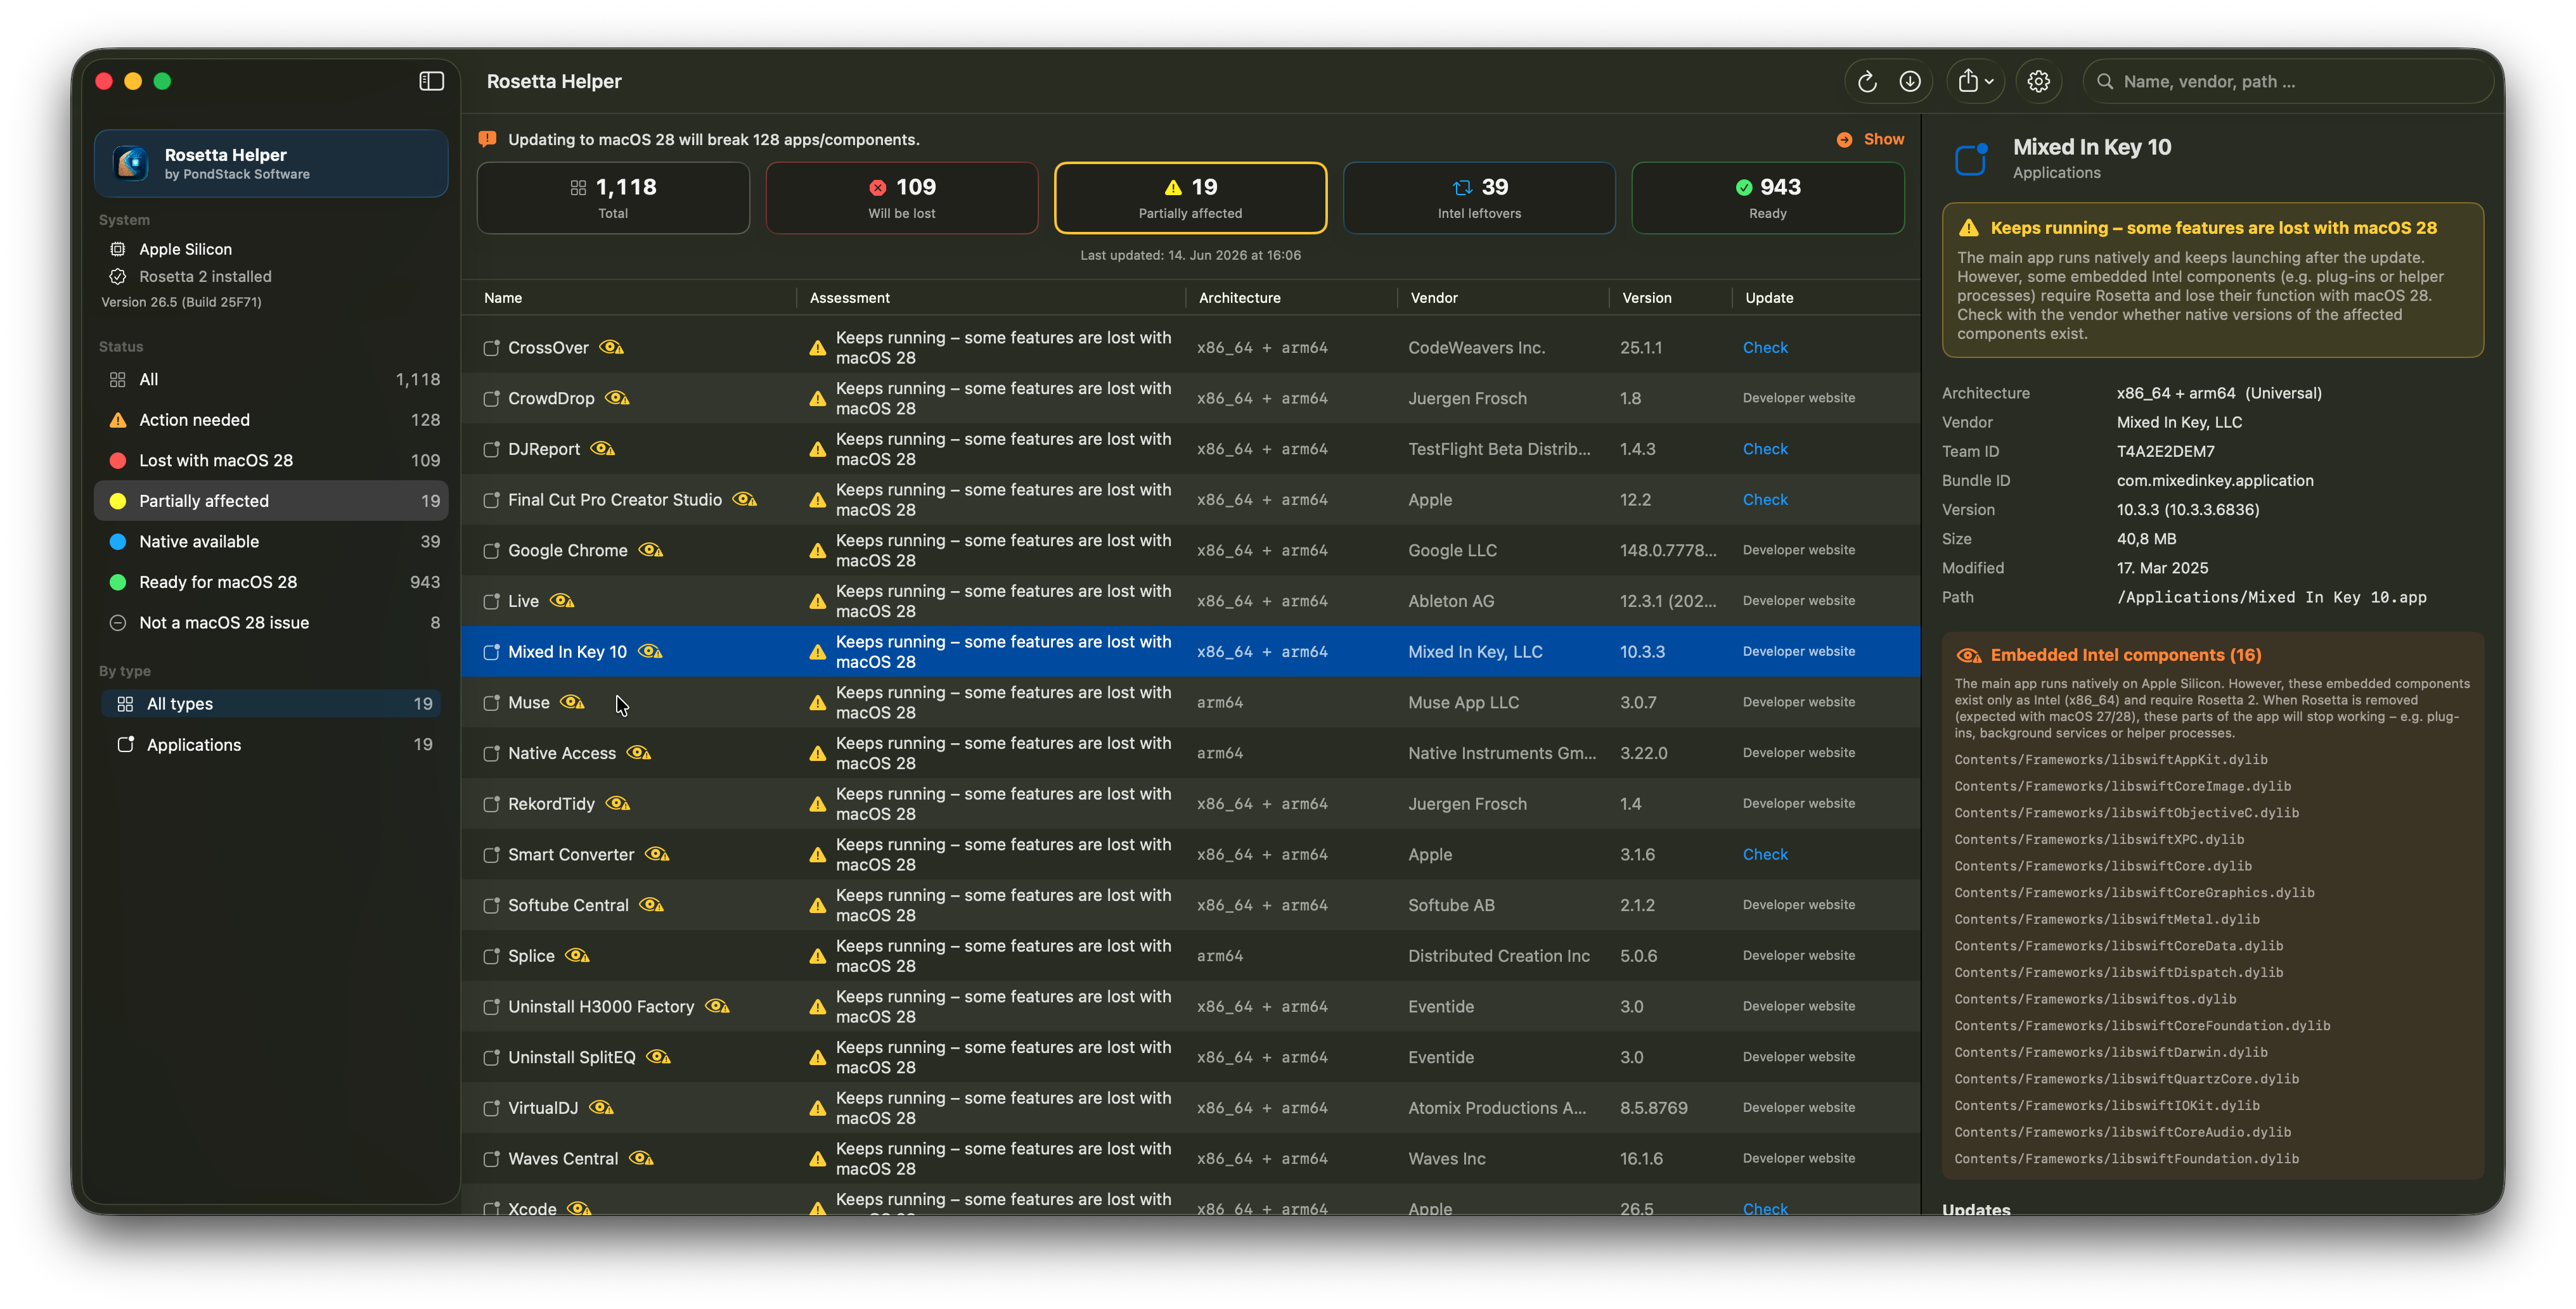This screenshot has width=2576, height=1309.
Task: Sort by Name column header
Action: 503,298
